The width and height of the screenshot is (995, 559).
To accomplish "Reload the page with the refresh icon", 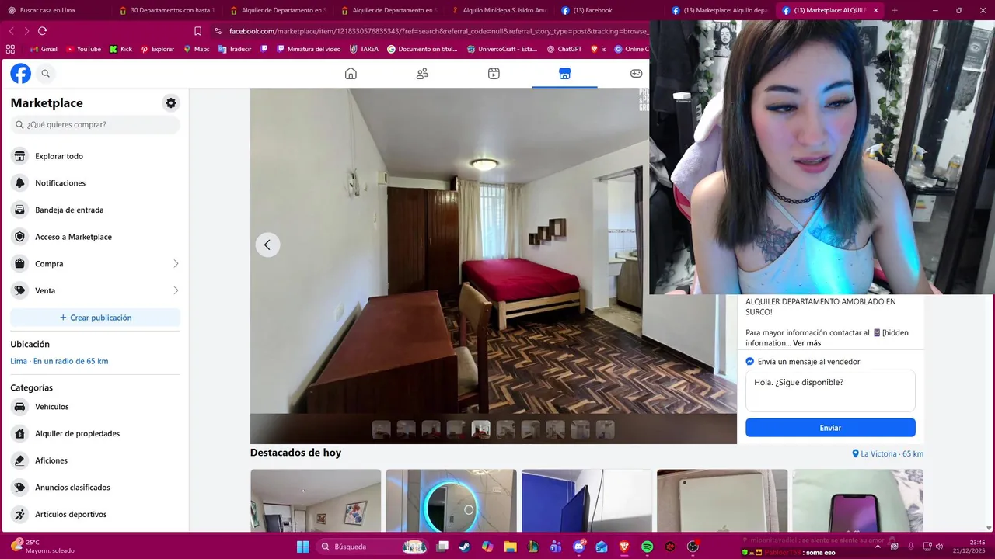I will pos(42,31).
